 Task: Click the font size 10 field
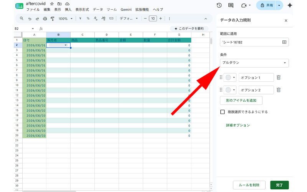153,18
